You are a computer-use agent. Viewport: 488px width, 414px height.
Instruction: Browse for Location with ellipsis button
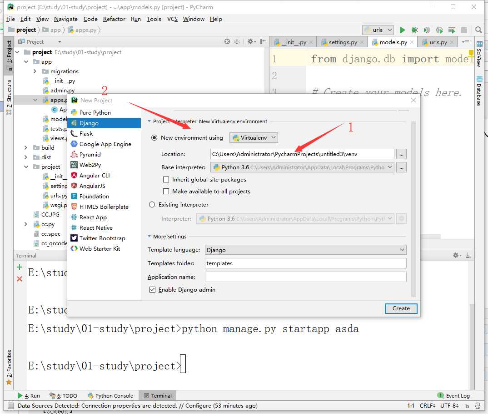coord(402,154)
